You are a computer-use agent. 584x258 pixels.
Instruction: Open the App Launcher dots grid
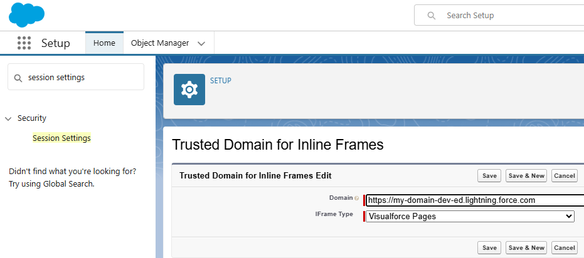24,43
